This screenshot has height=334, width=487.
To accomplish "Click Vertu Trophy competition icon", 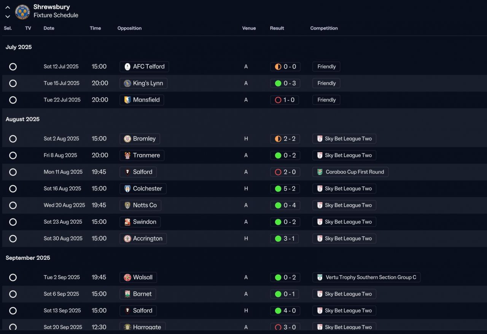I will (320, 277).
